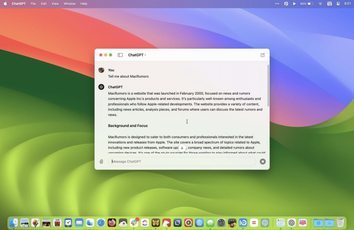Jump to bottom with the down-arrow button
Screen dimensions: 354x230
182,148
